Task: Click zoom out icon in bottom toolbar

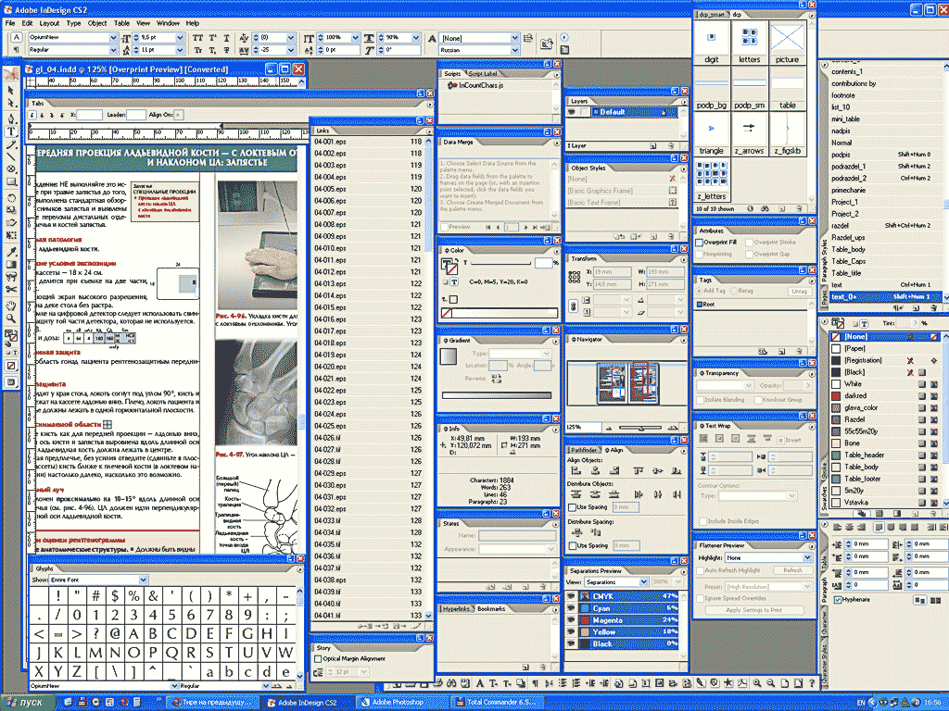Action: pyautogui.click(x=770, y=682)
